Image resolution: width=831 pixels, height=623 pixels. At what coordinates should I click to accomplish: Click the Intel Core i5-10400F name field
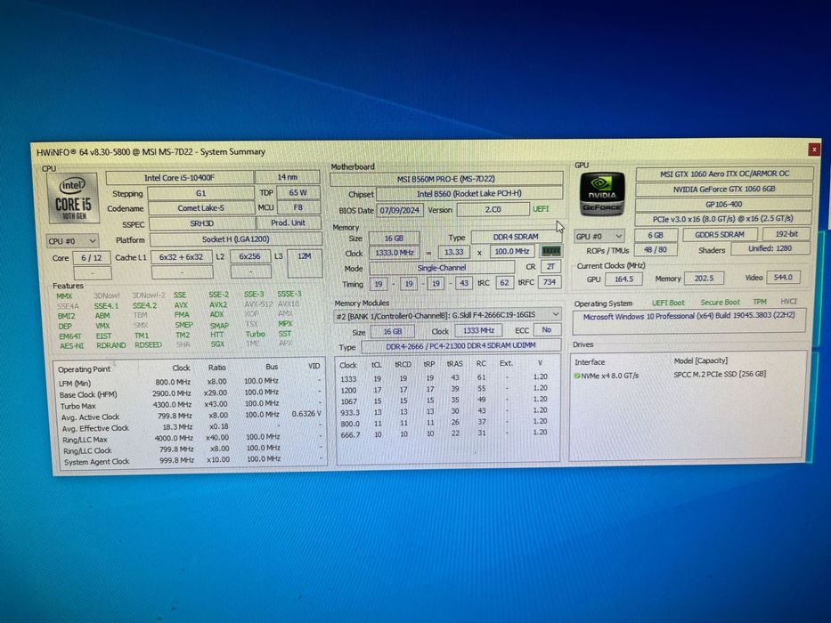[180, 177]
